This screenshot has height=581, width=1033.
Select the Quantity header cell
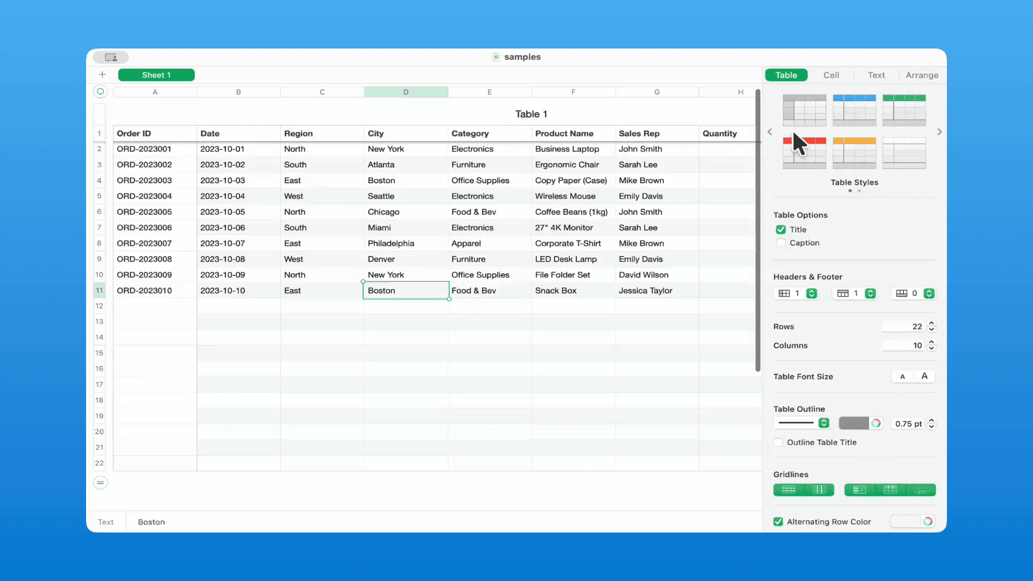click(726, 133)
